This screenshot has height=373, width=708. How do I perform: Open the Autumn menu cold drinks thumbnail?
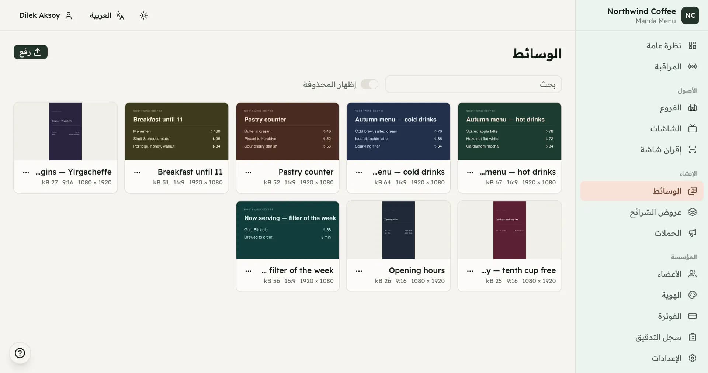pos(399,132)
